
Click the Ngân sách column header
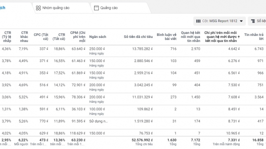98,37
